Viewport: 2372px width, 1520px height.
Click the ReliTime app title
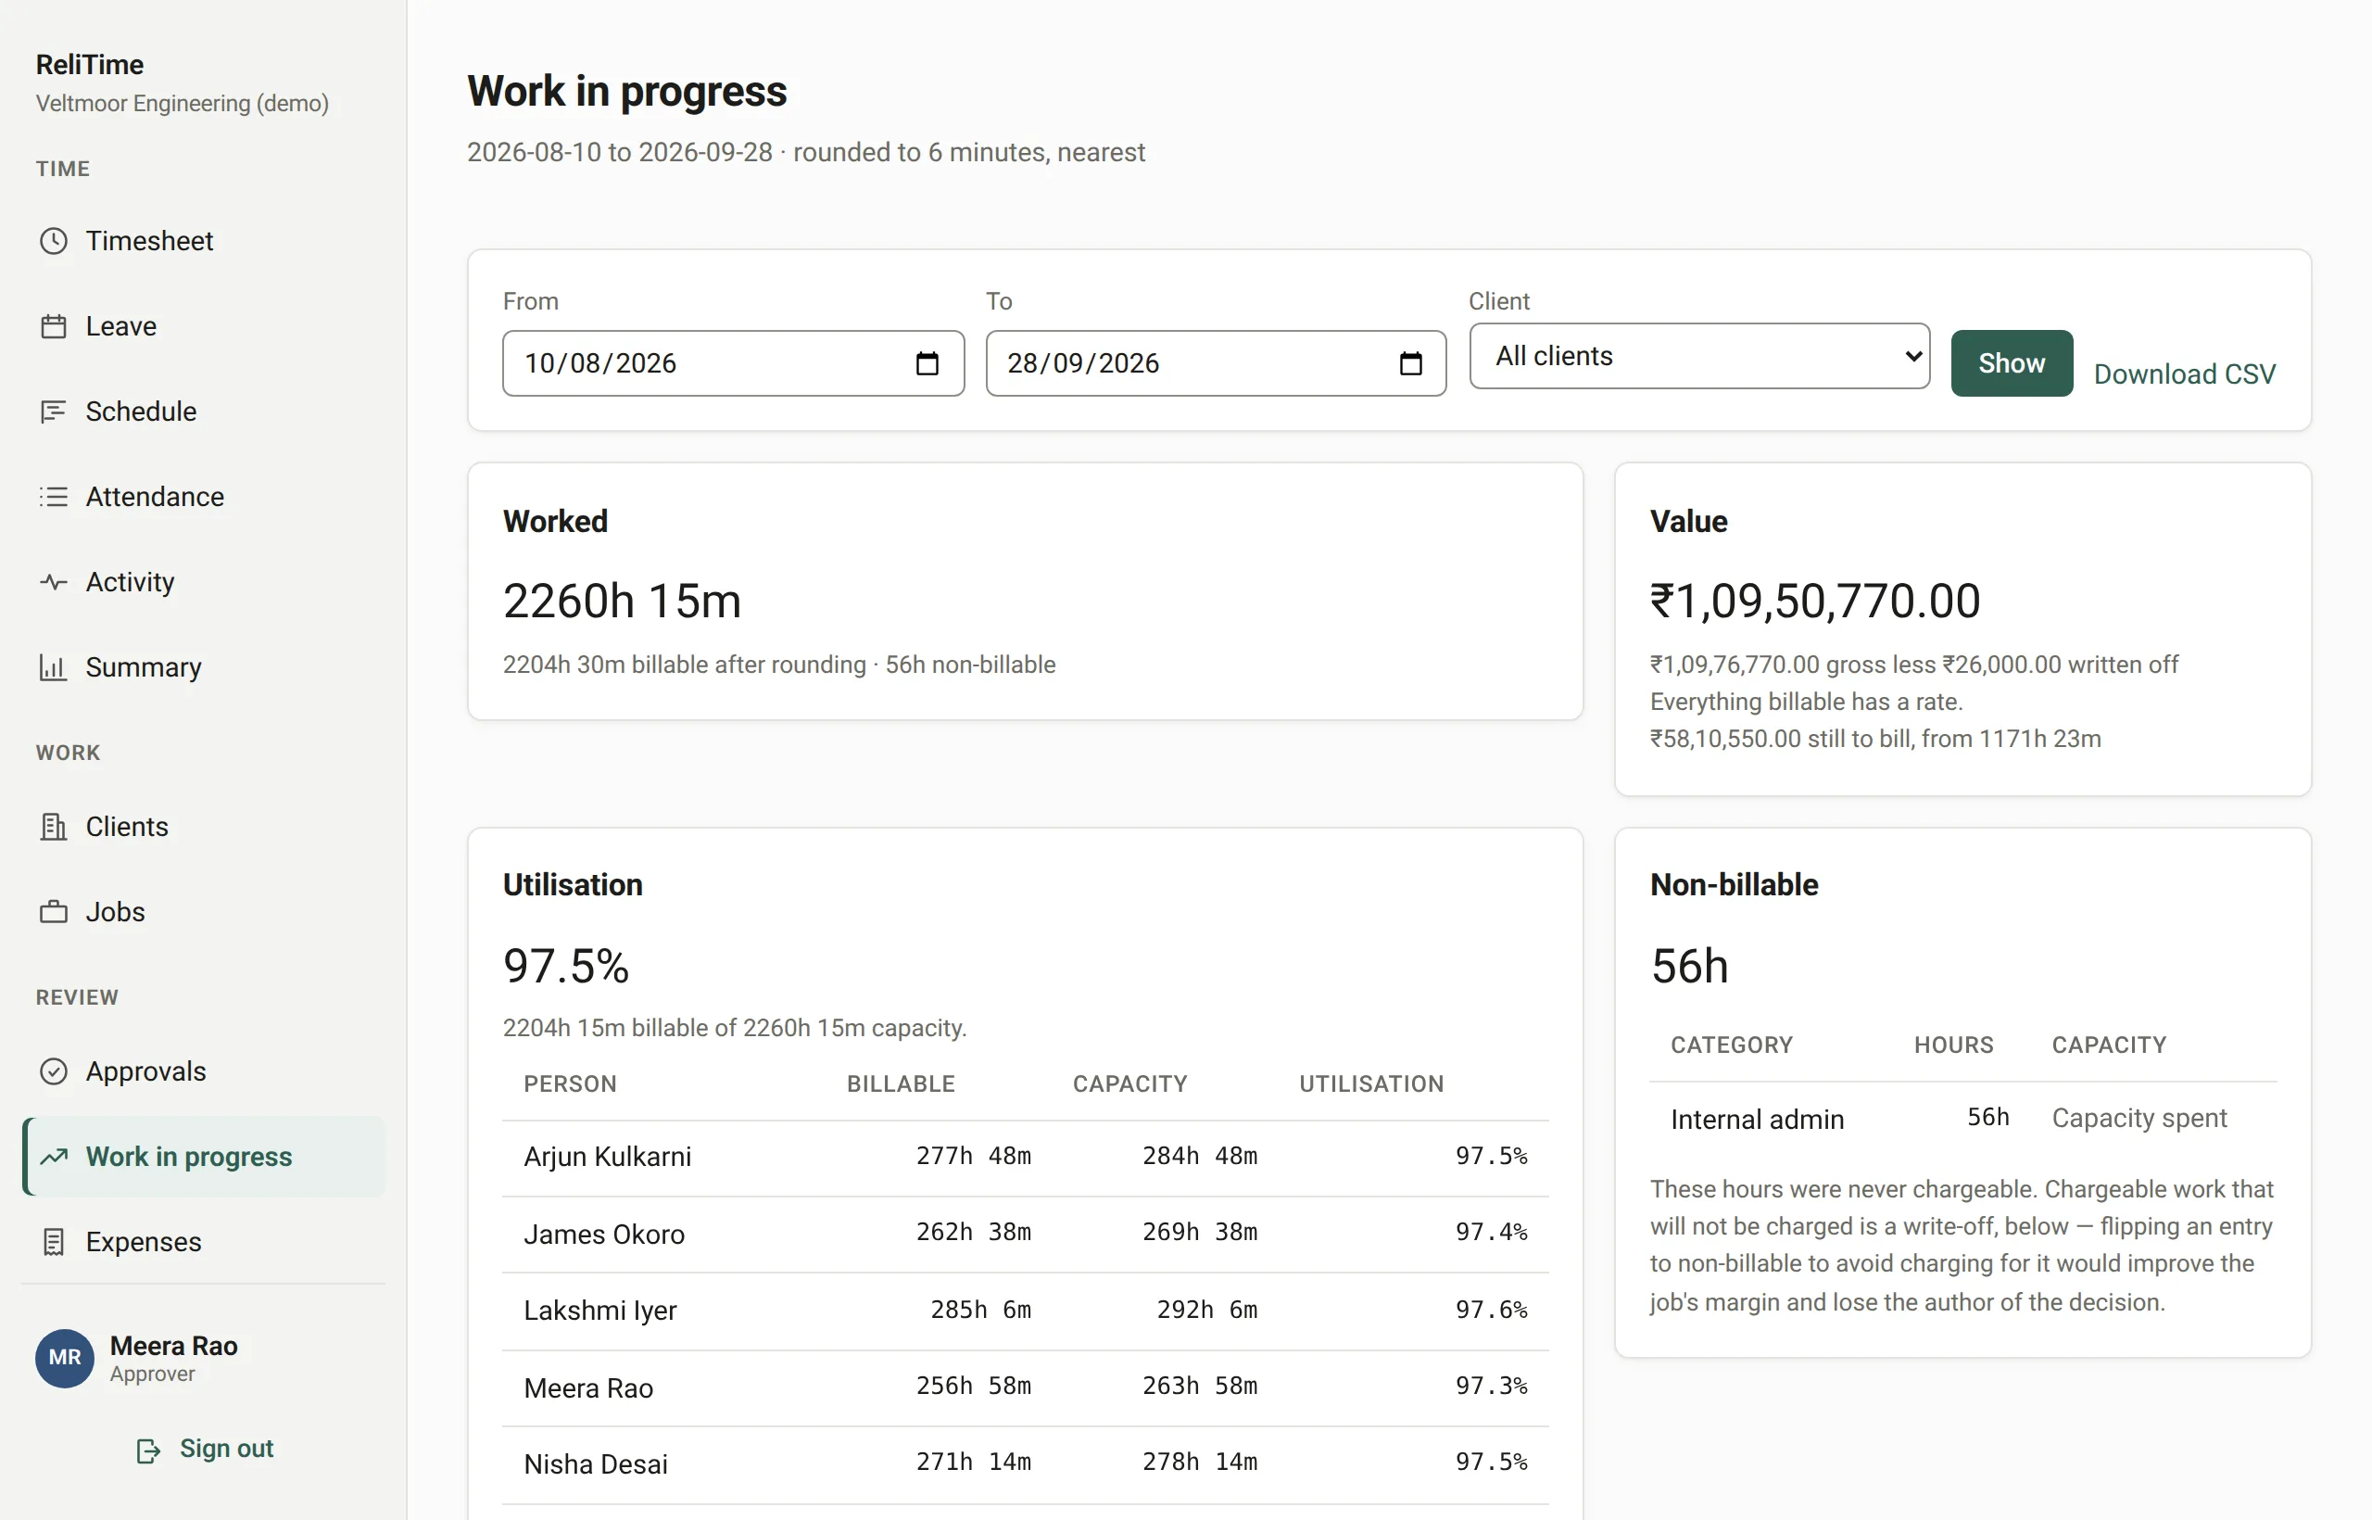[x=90, y=64]
